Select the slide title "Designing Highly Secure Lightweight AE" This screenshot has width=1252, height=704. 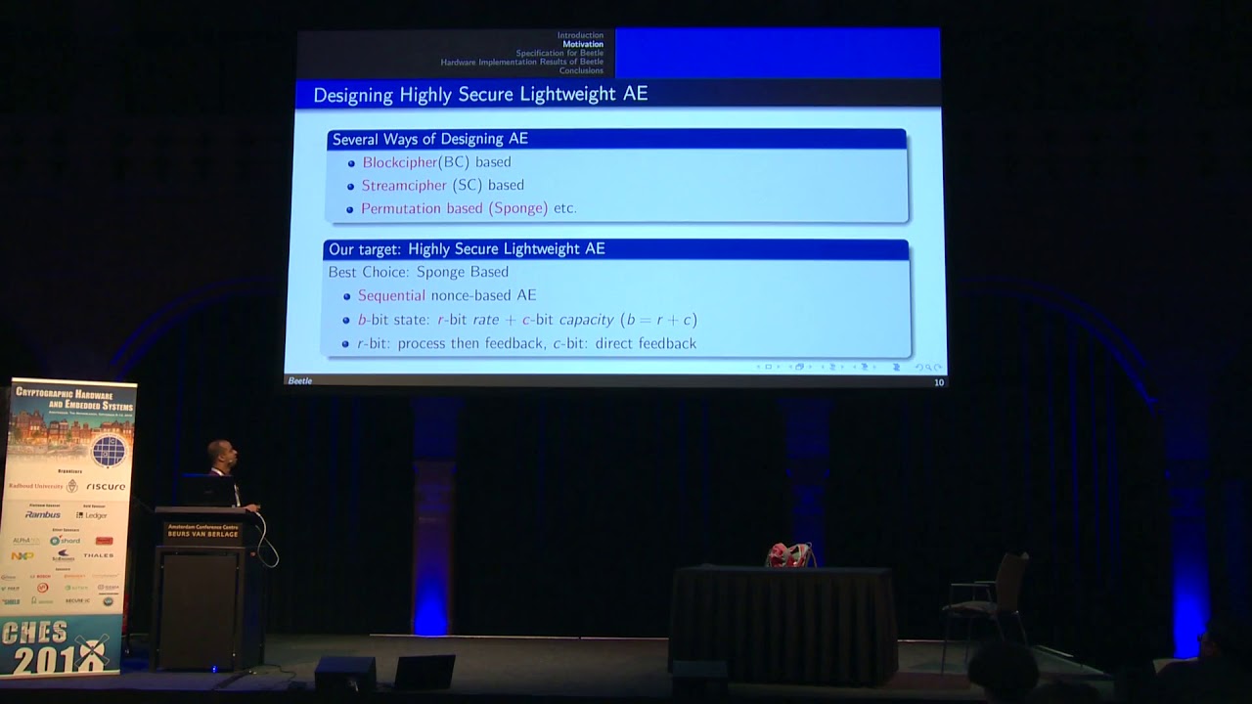(480, 95)
